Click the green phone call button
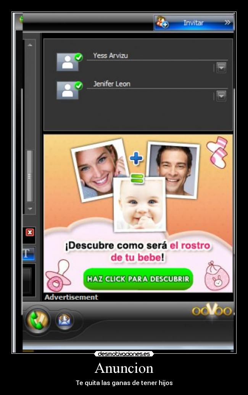 37,320
